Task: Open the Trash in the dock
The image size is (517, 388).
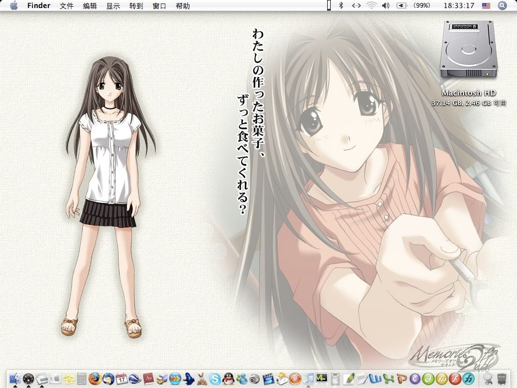Action: [x=501, y=379]
